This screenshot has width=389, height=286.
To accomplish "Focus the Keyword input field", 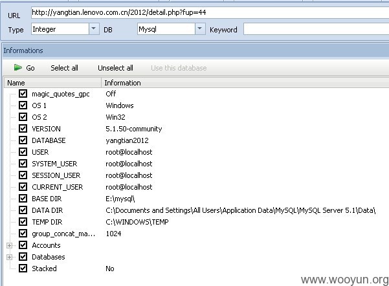I will tap(316, 29).
